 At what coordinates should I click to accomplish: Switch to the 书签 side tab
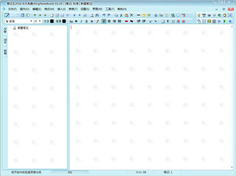pos(5,41)
